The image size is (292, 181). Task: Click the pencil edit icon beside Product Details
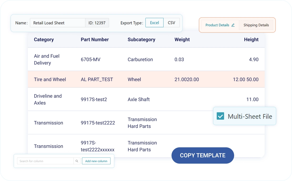(233, 25)
